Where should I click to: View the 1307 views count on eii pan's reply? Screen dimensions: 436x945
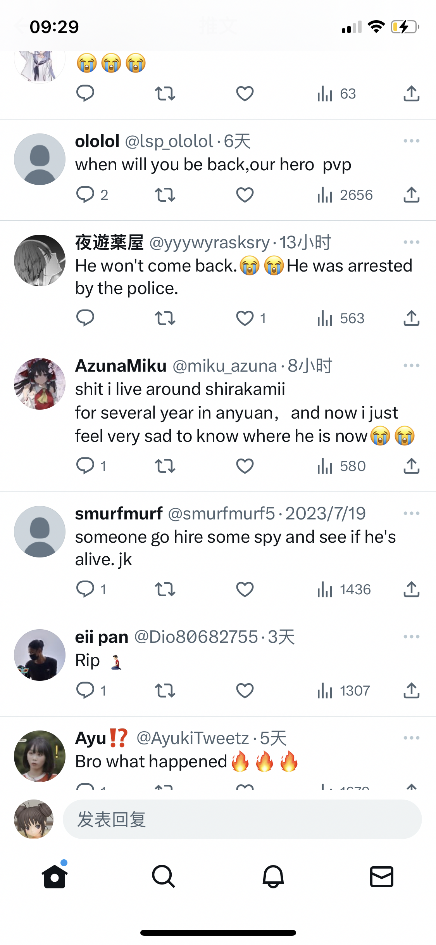(343, 691)
